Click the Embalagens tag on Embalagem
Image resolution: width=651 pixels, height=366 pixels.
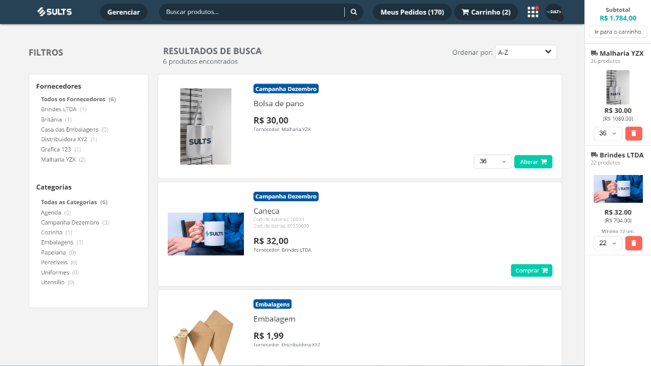272,305
